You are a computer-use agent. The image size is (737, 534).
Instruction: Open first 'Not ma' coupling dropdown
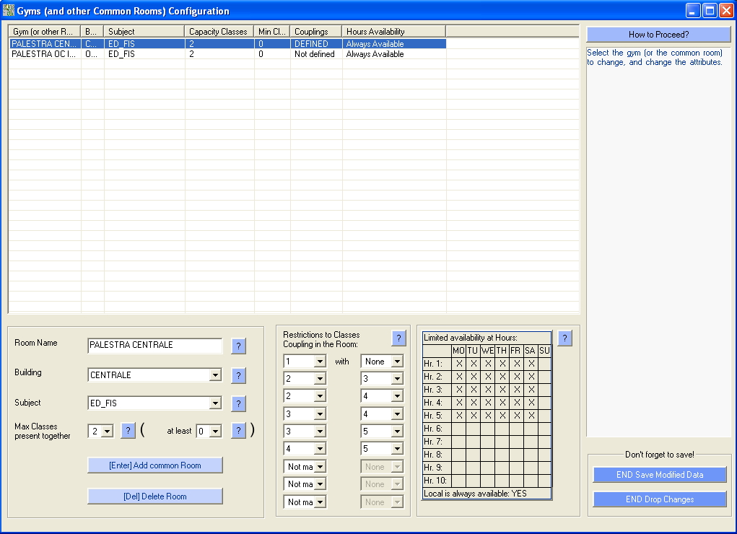tap(320, 467)
